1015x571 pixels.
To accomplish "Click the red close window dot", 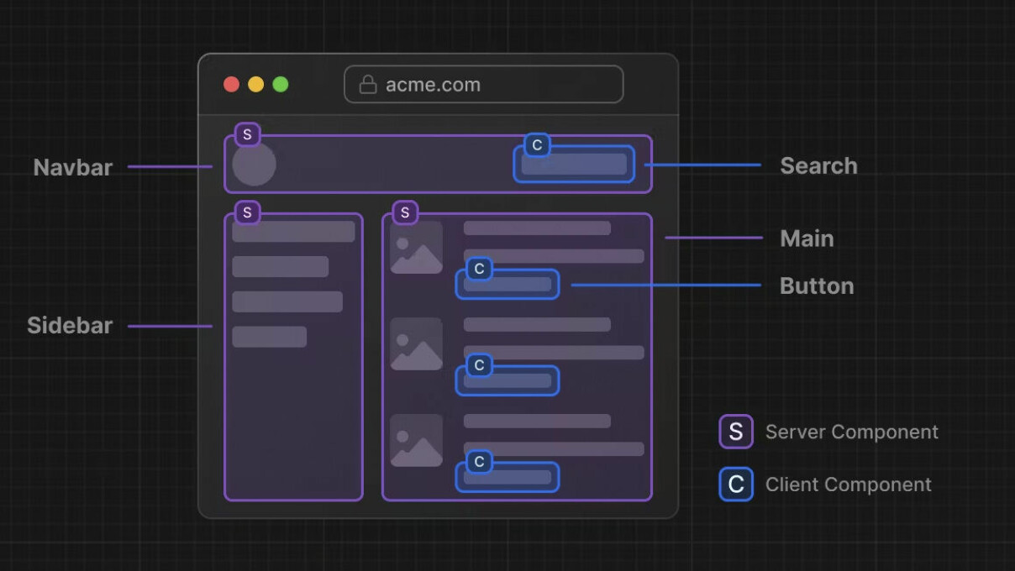I will [231, 84].
